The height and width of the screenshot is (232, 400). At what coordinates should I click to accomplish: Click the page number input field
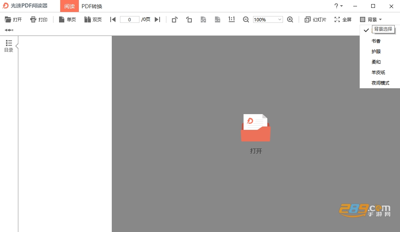click(x=130, y=19)
